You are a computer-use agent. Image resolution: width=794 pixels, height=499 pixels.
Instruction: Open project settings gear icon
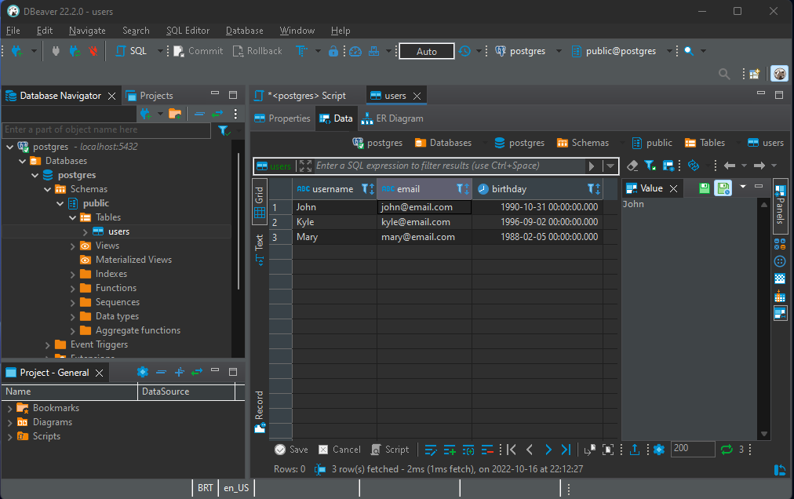pyautogui.click(x=143, y=373)
